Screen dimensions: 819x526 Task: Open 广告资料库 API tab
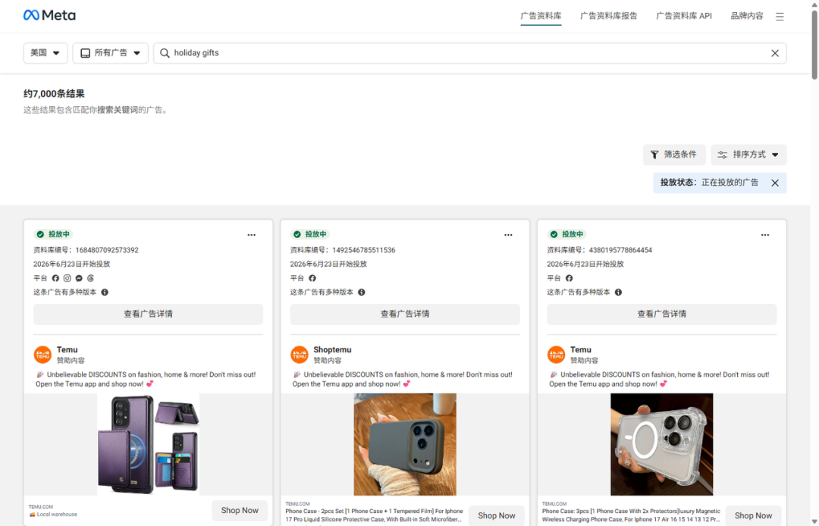(684, 16)
